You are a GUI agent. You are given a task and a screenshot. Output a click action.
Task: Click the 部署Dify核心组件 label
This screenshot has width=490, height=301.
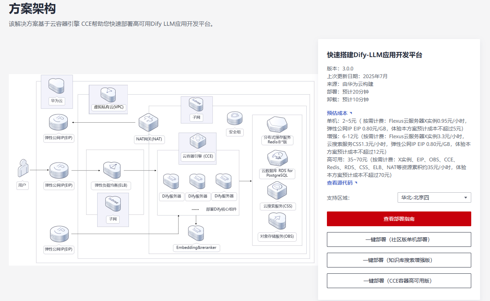pyautogui.click(x=221, y=209)
